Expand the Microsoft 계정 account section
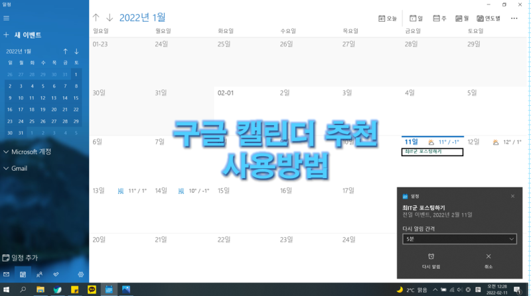 coord(27,152)
